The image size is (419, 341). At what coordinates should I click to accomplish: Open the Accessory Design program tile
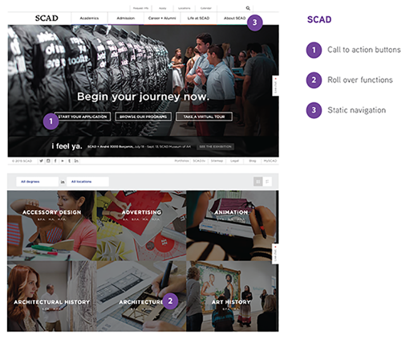coord(52,225)
